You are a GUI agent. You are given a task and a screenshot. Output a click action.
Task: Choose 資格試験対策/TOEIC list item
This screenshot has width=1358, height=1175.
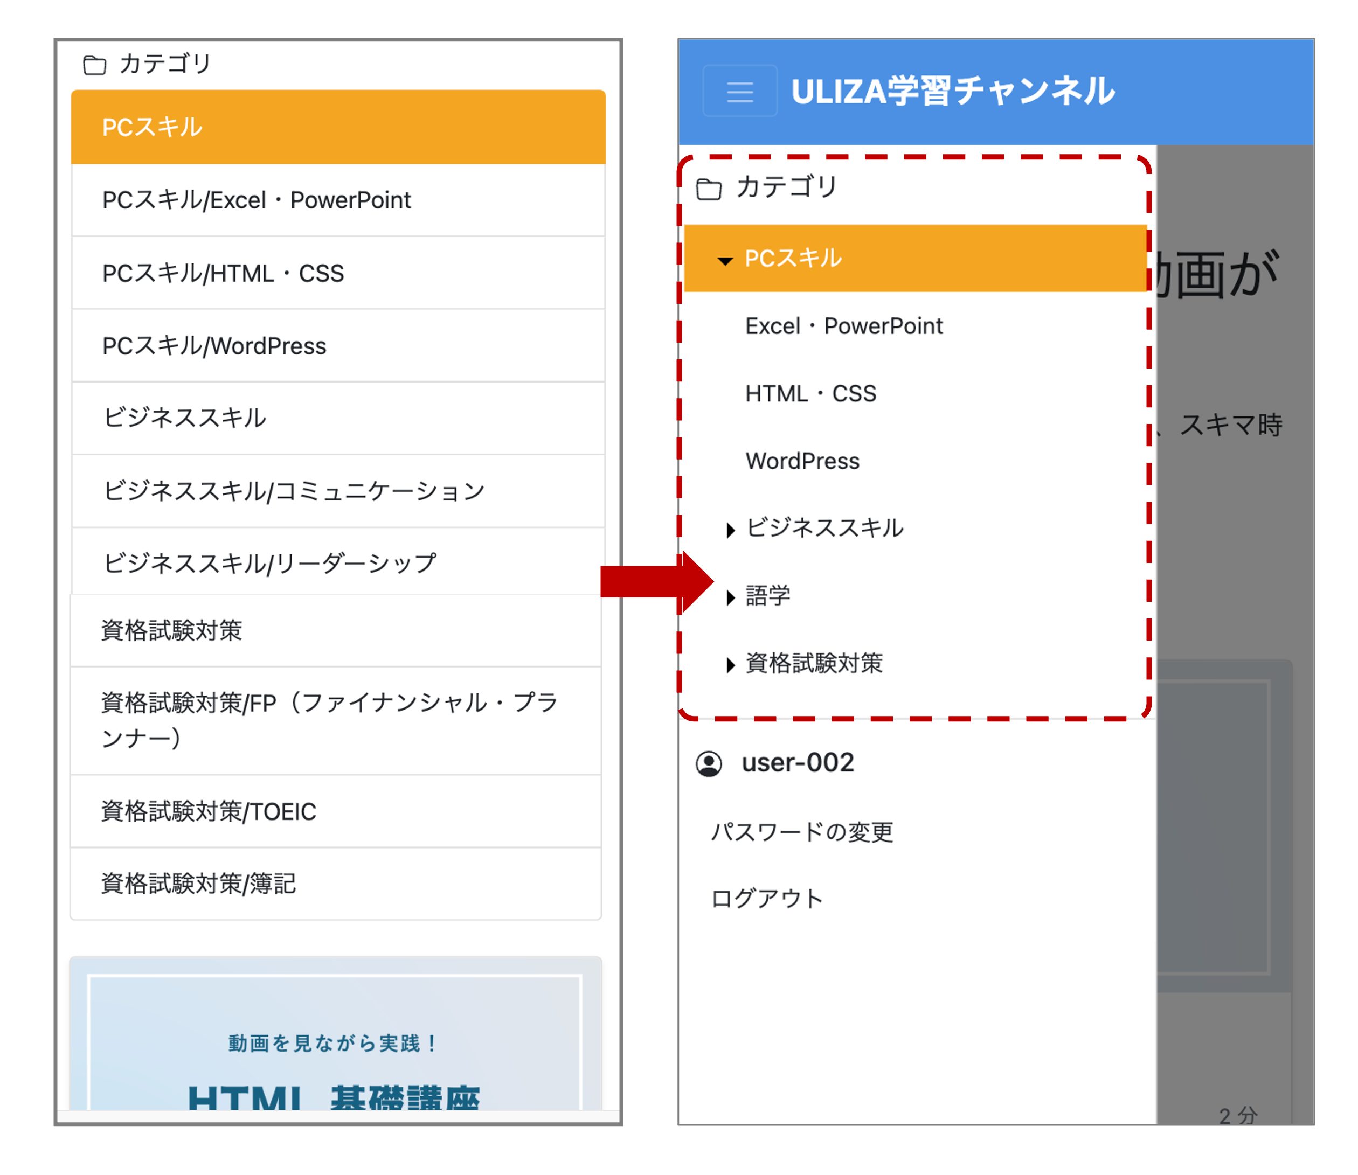point(209,811)
